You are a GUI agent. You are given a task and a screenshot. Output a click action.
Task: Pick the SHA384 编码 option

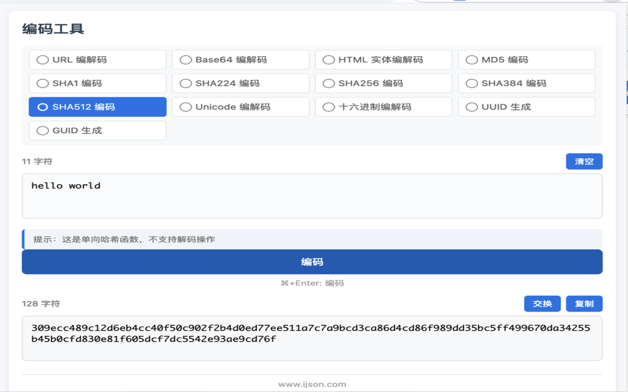tap(526, 83)
